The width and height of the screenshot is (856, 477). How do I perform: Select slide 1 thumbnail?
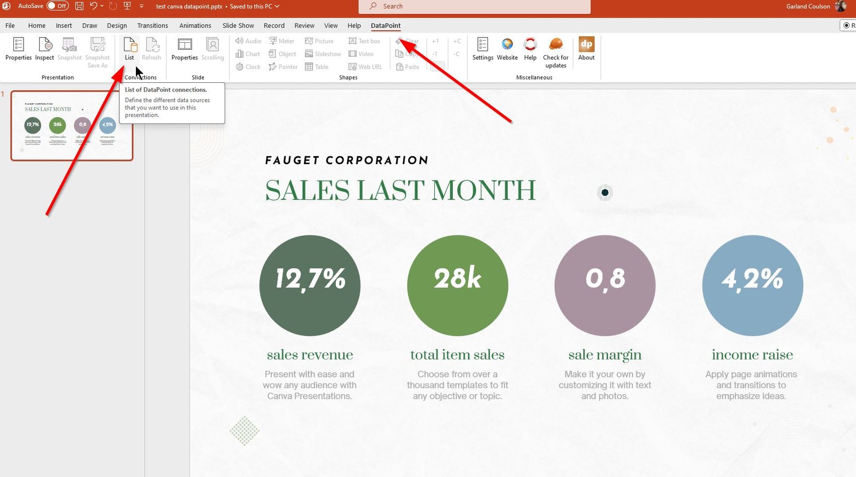pos(72,126)
